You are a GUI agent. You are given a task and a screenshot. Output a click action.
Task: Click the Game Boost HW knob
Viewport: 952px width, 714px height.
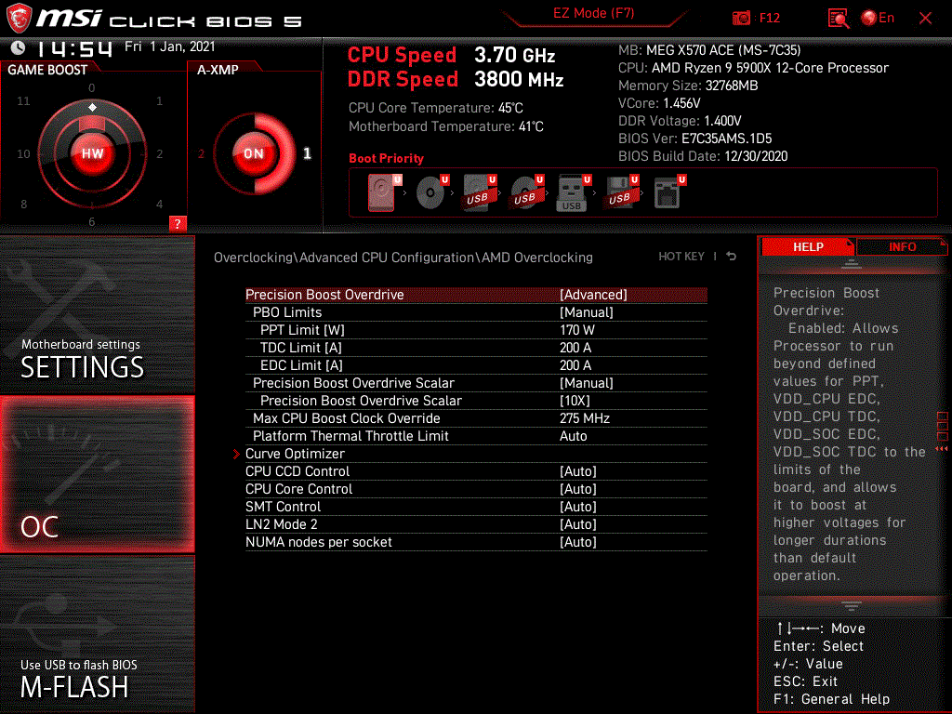pos(92,153)
